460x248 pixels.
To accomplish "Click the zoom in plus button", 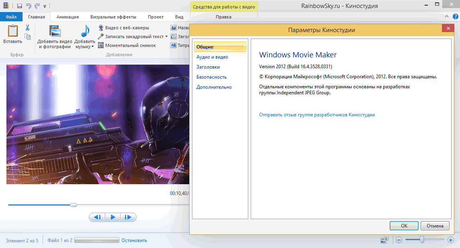I will 451,240.
